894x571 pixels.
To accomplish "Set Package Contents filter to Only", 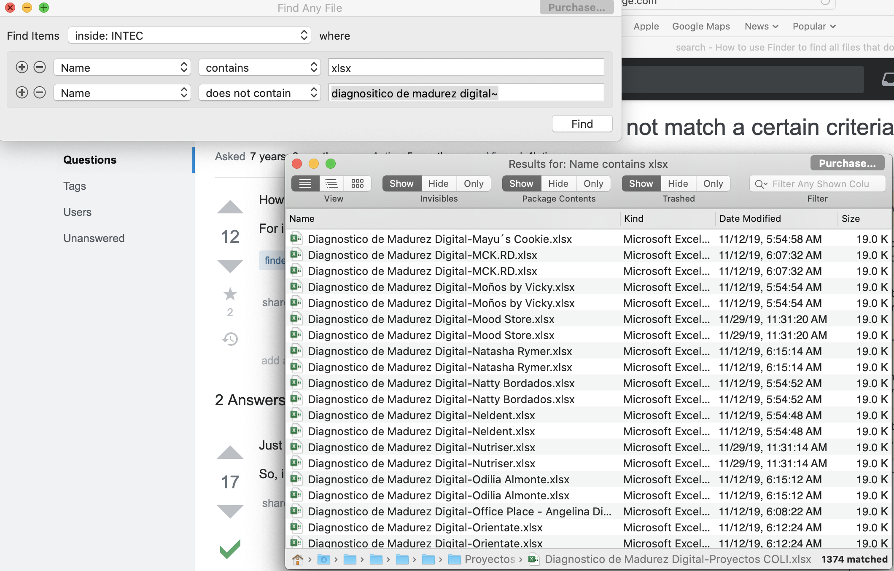I will tap(593, 183).
